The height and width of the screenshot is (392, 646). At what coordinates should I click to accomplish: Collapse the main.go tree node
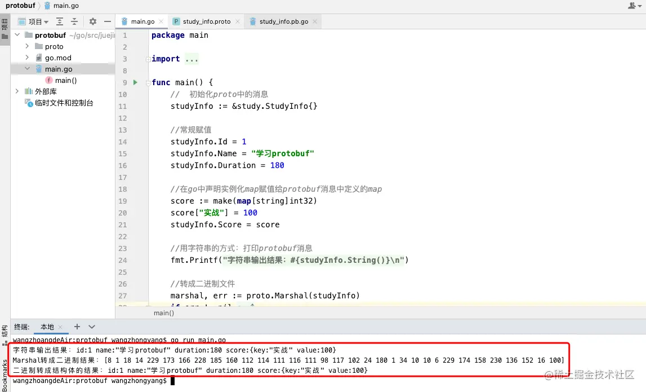pos(27,68)
